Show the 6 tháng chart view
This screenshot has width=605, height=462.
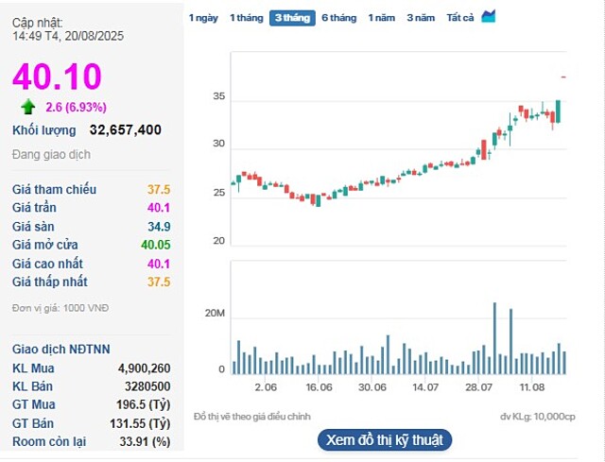point(338,18)
